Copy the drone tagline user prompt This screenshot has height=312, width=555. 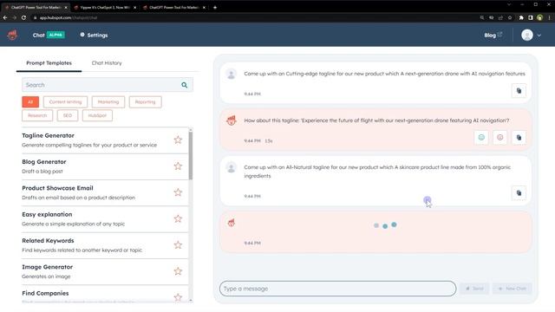pyautogui.click(x=519, y=91)
